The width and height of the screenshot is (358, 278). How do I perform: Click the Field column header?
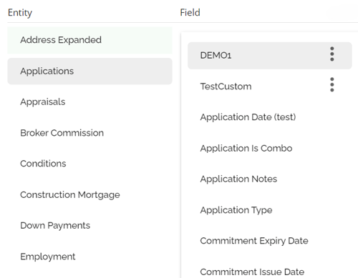pyautogui.click(x=190, y=12)
